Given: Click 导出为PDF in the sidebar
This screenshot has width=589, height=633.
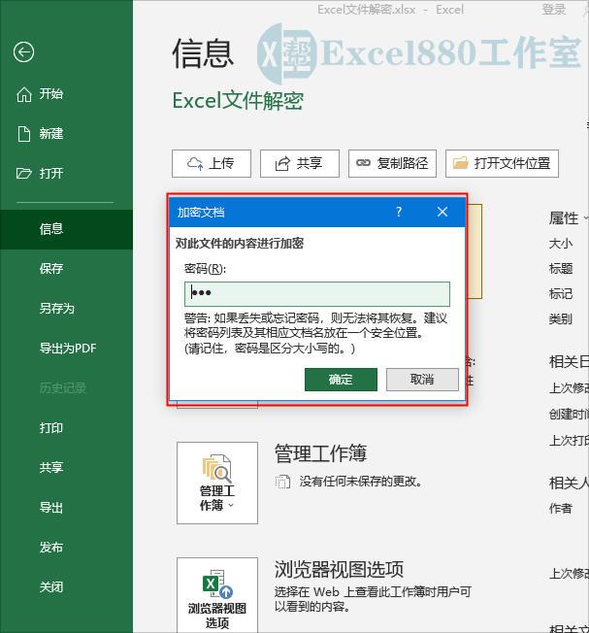Looking at the screenshot, I should click(x=66, y=348).
